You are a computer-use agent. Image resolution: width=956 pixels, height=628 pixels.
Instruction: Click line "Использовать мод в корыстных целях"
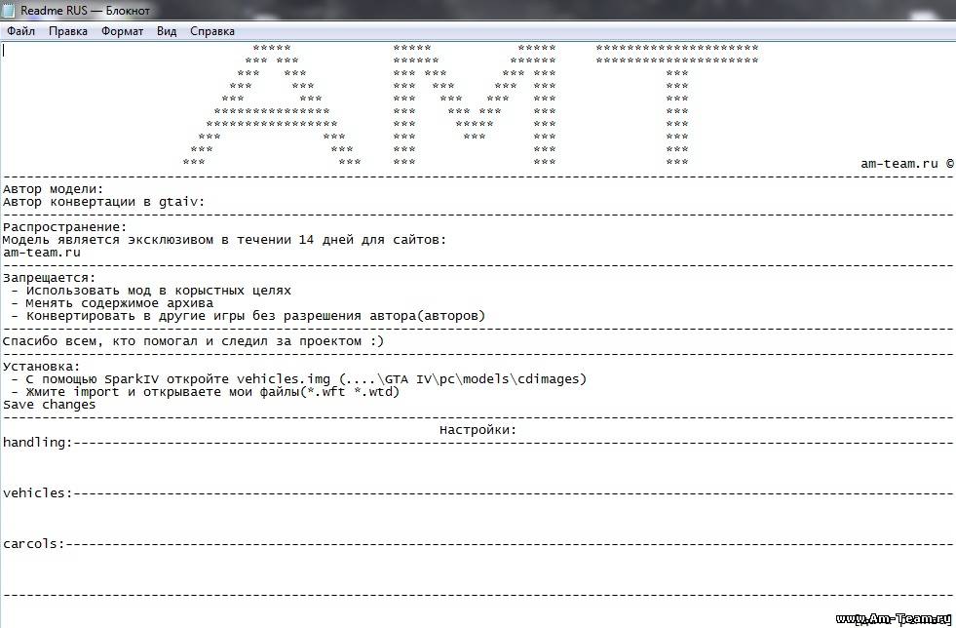[151, 291]
